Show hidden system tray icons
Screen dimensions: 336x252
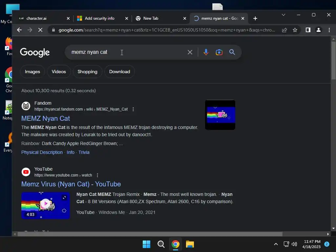(276, 244)
